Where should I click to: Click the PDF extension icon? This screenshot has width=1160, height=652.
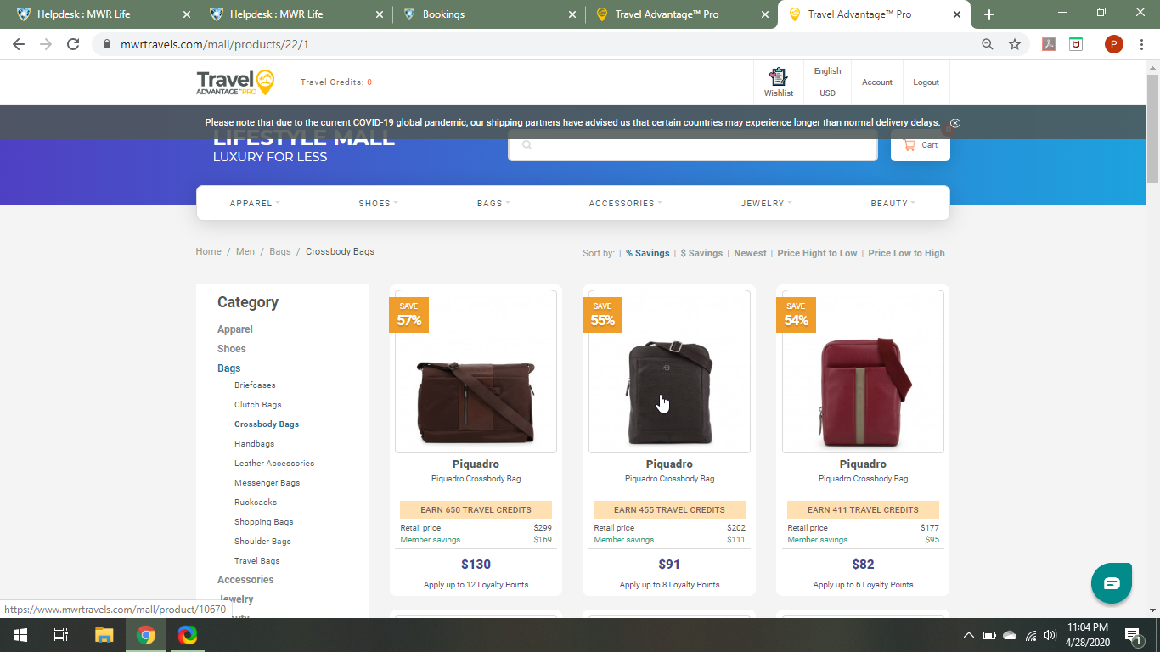pos(1049,44)
